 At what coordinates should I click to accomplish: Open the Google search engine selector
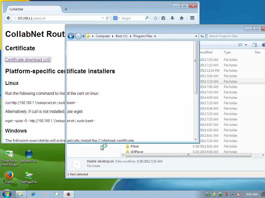117,18
